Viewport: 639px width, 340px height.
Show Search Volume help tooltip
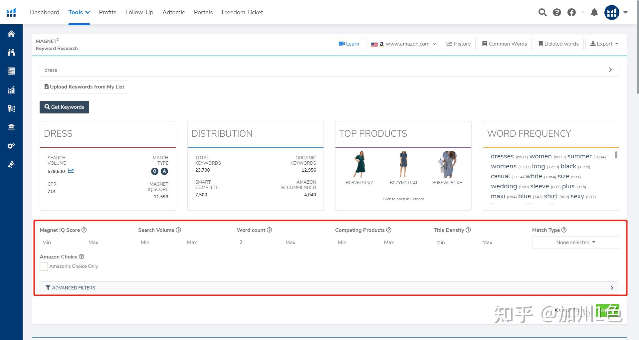coord(178,230)
